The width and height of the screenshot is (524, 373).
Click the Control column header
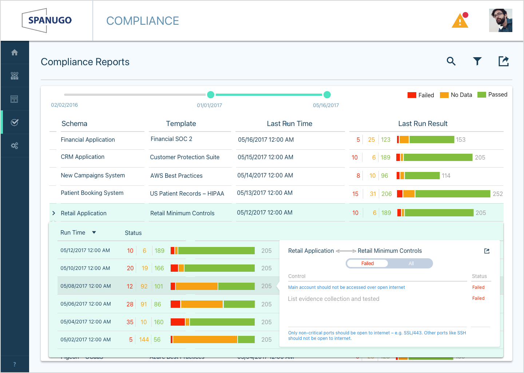pos(297,276)
